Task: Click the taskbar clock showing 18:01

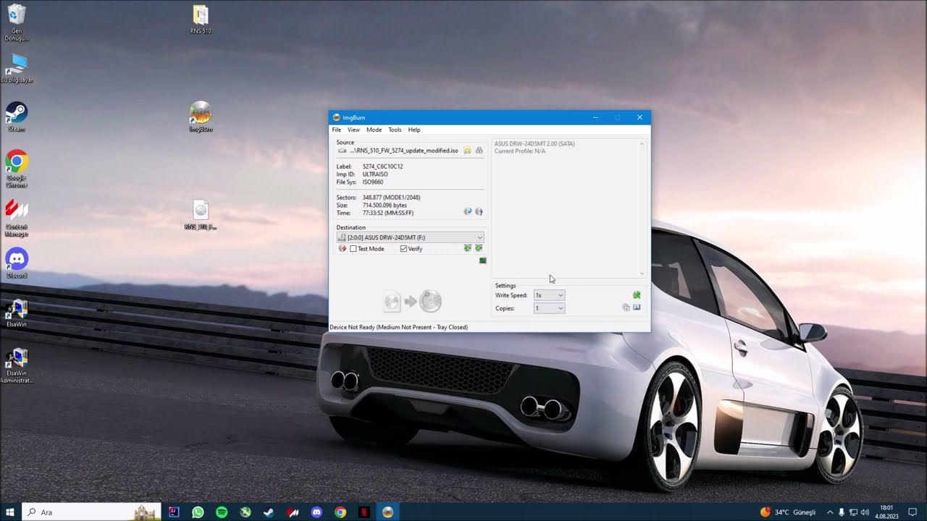Action: 886,512
